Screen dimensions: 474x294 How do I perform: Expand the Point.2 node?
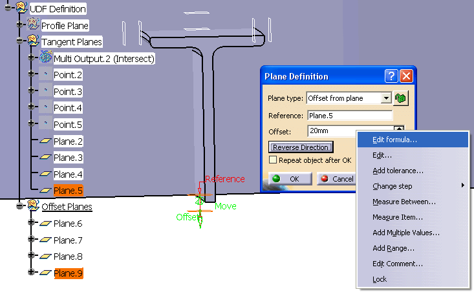[31, 74]
